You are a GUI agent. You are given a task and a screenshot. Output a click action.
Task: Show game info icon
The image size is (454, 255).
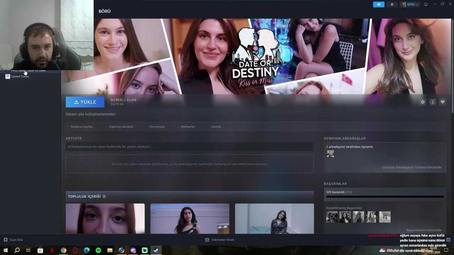[433, 102]
